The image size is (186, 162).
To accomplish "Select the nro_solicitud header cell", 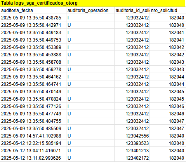I will pos(167,10).
